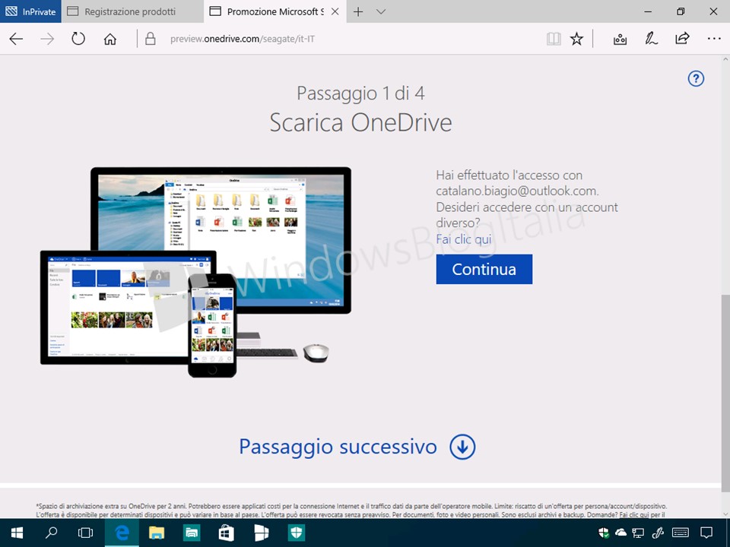Share this page using share icon

tap(682, 38)
